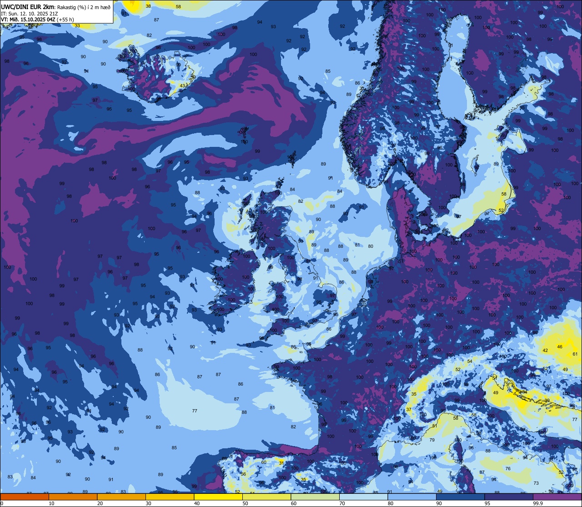Click the title 'UWC/DINI EUR 2km'
Image resolution: width=582 pixels, height=507 pixels.
pos(28,6)
